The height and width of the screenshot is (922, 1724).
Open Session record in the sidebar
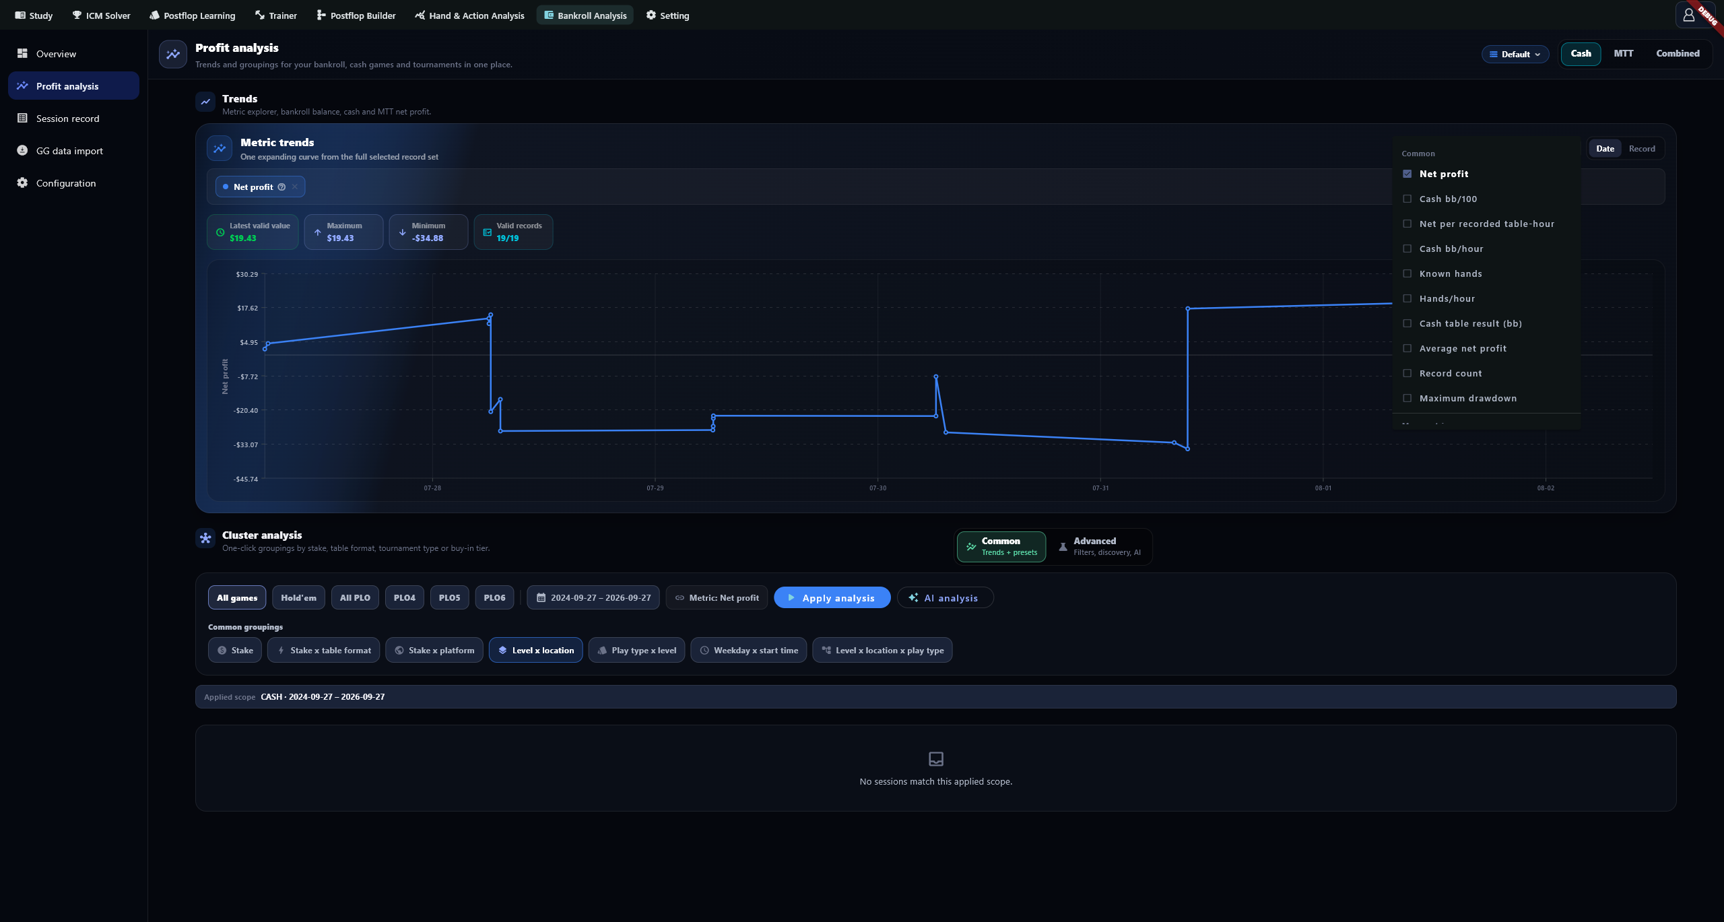[73, 119]
